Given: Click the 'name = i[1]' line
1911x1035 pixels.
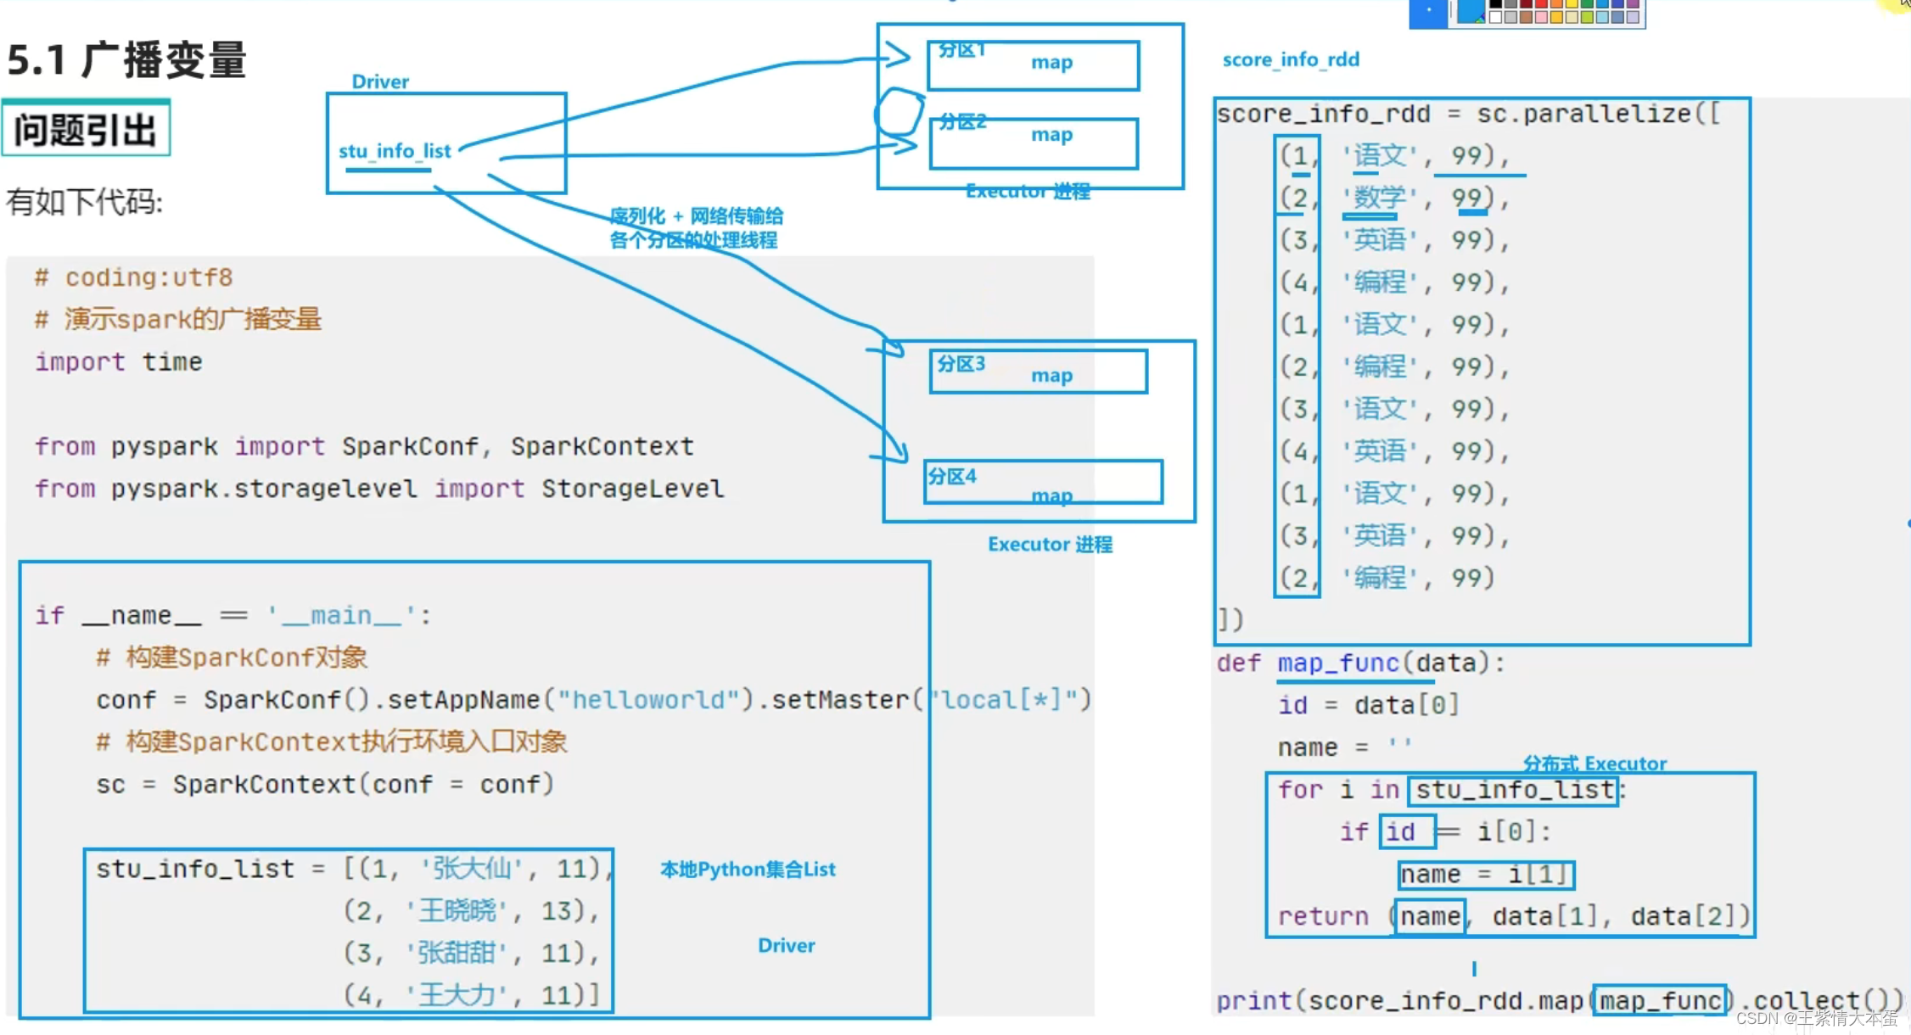Looking at the screenshot, I should [1486, 874].
